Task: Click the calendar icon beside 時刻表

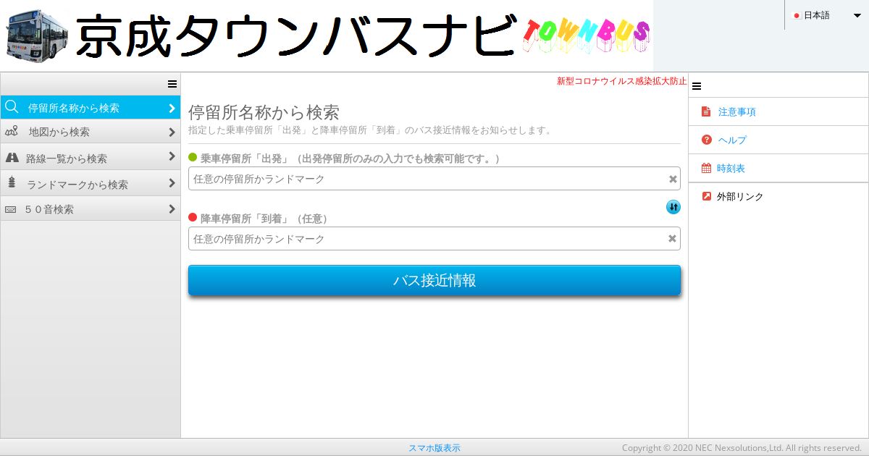Action: (x=706, y=168)
